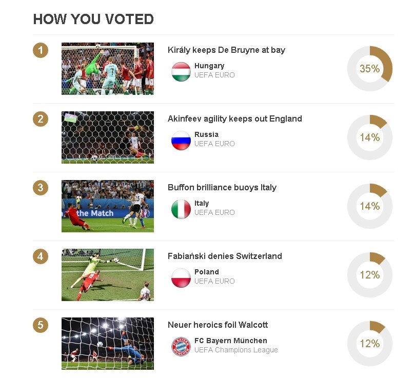Click the Russia flag icon
Image resolution: width=414 pixels, height=378 pixels.
tap(181, 140)
